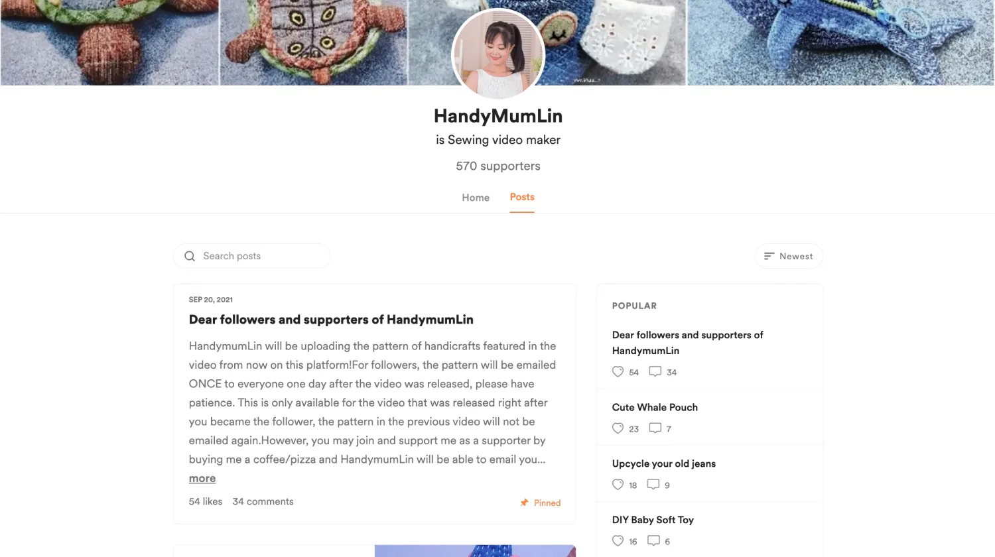This screenshot has height=557, width=995.
Task: Open DIY Baby Soft Toy popular post
Action: (x=653, y=520)
